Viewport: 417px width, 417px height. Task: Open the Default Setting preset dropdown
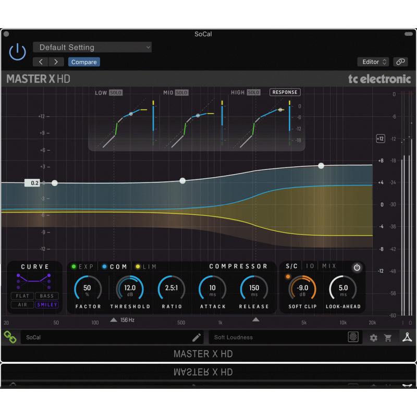[x=92, y=47]
